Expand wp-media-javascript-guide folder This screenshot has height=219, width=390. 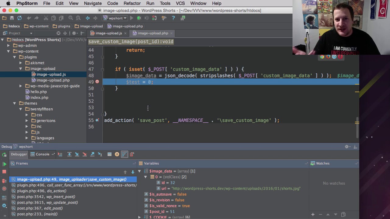pyautogui.click(x=20, y=86)
